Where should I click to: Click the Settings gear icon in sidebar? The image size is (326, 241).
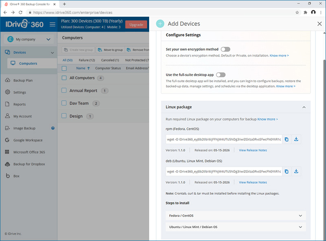click(x=7, y=92)
